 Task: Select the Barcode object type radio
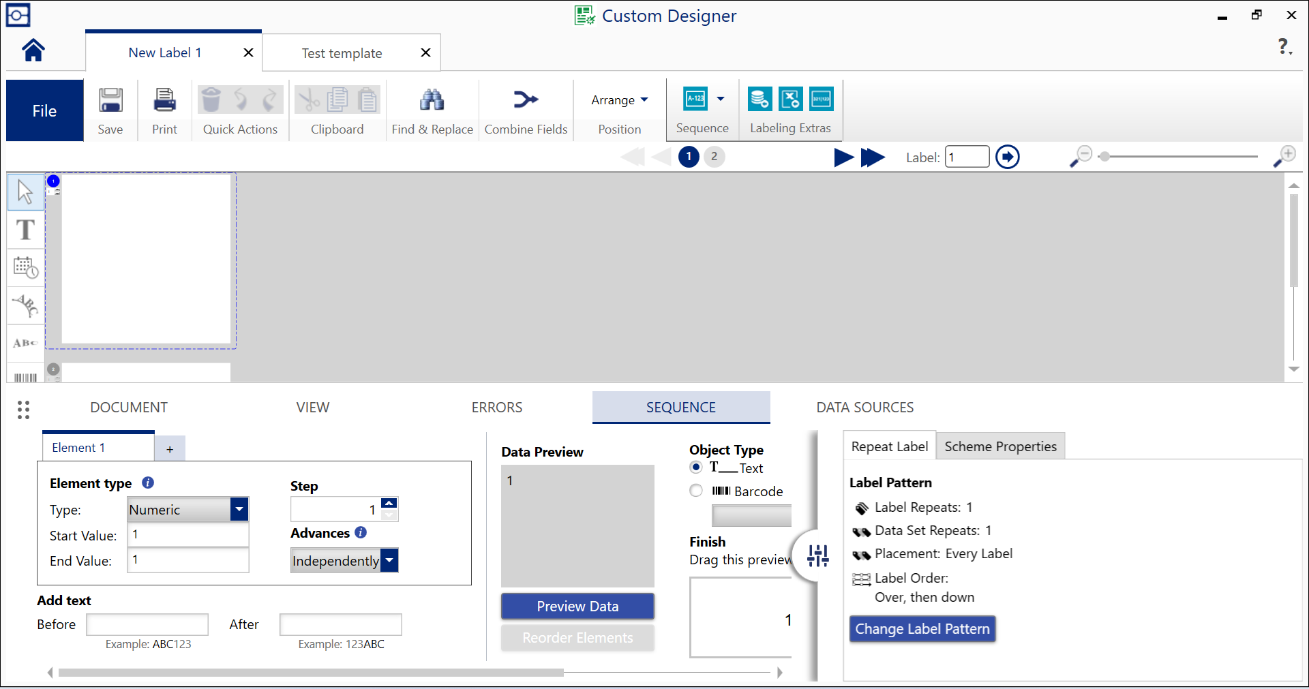(696, 491)
